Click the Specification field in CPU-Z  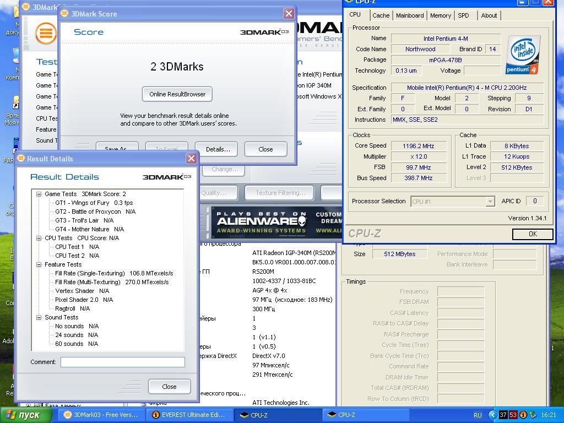467,88
